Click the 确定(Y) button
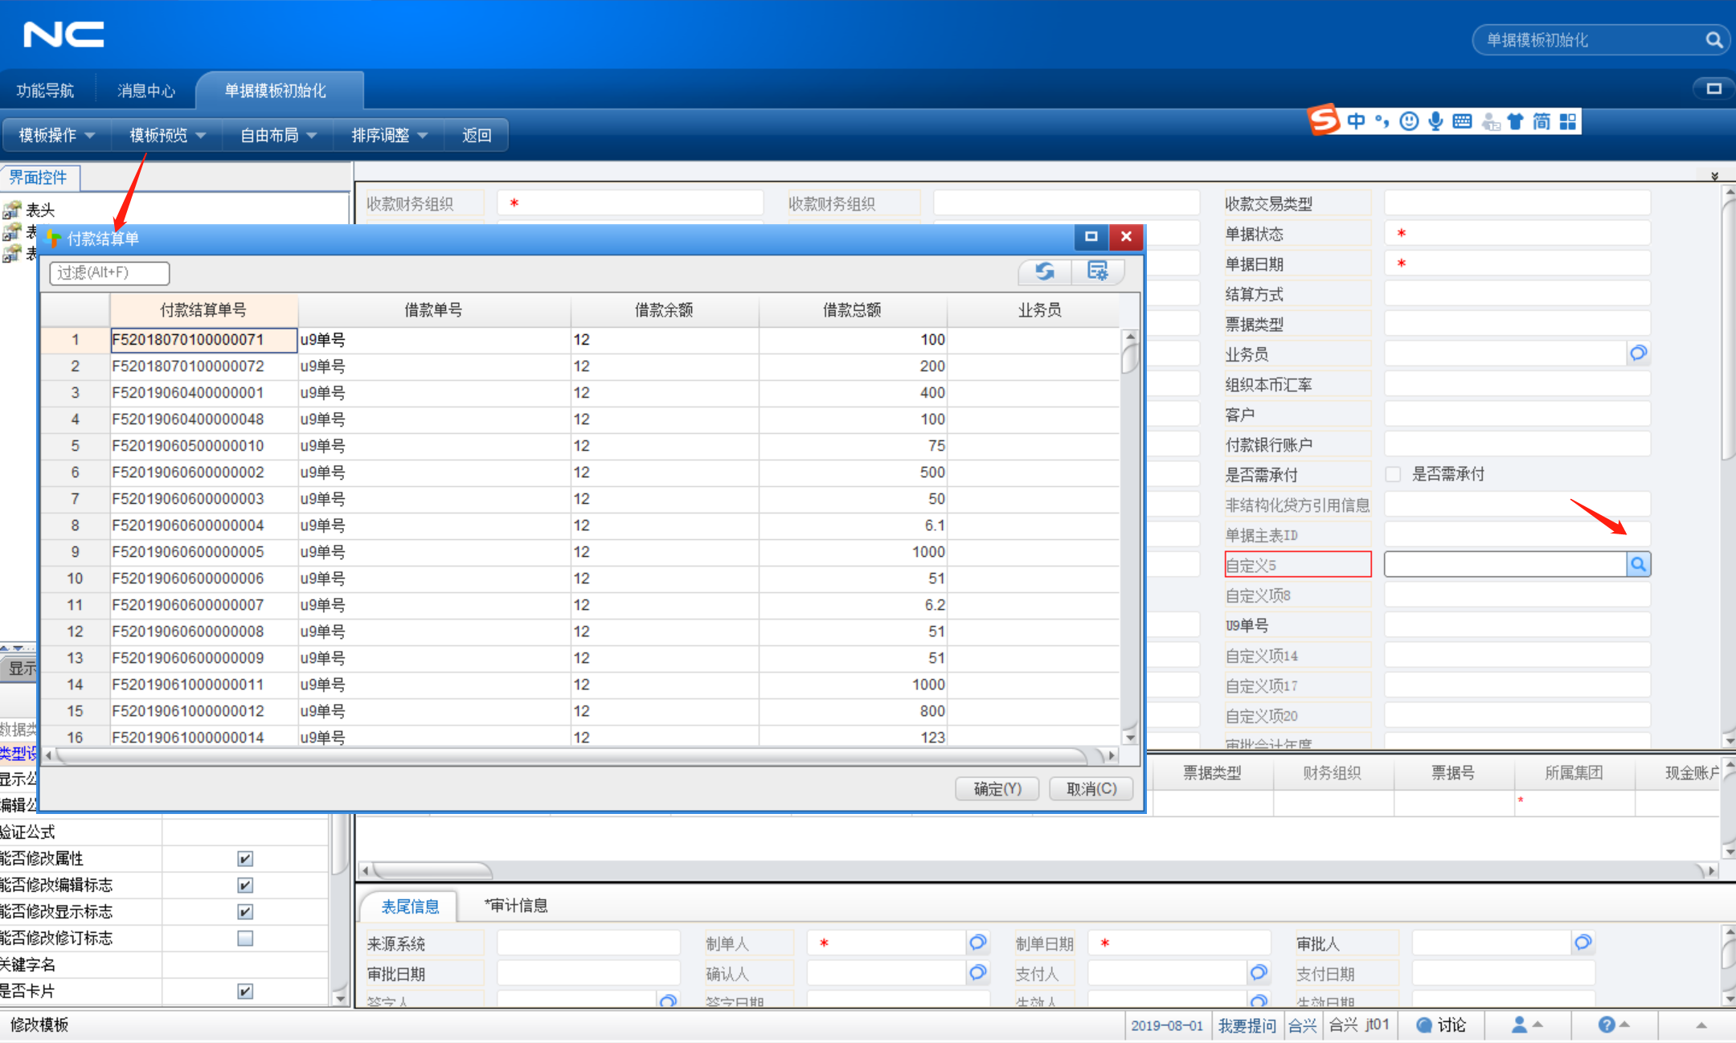 tap(996, 788)
